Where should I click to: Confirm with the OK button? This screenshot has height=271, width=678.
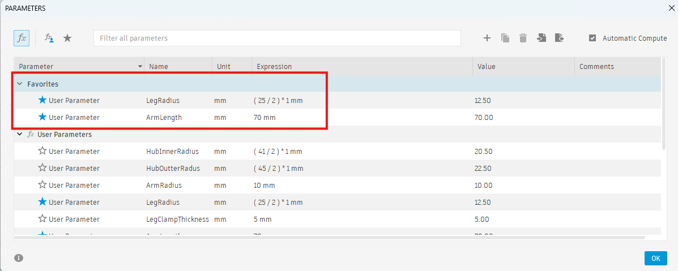[655, 258]
